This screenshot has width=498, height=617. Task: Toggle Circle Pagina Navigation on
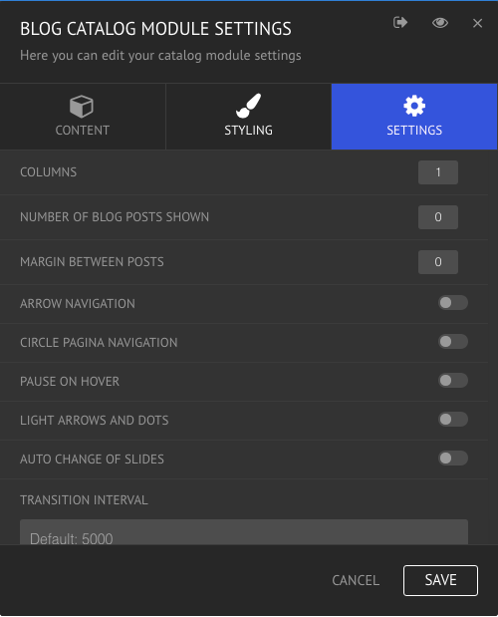(453, 342)
